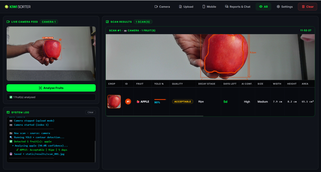This screenshot has width=321, height=172.
Task: Open the Camera tab
Action: click(x=162, y=7)
